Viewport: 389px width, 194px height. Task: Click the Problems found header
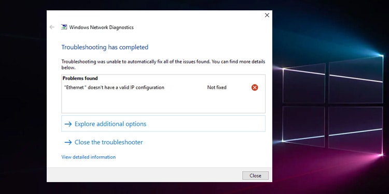[80, 78]
